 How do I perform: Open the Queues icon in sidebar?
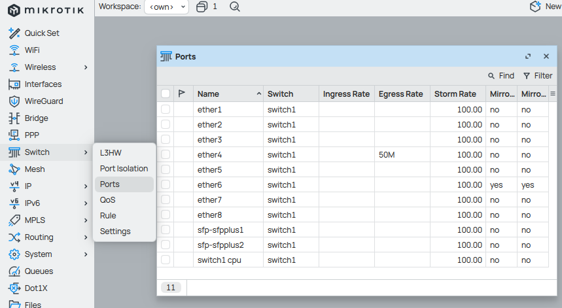tap(14, 271)
